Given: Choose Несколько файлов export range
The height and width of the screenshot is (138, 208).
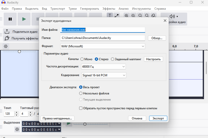Looking at the screenshot, I should (x=81, y=93).
